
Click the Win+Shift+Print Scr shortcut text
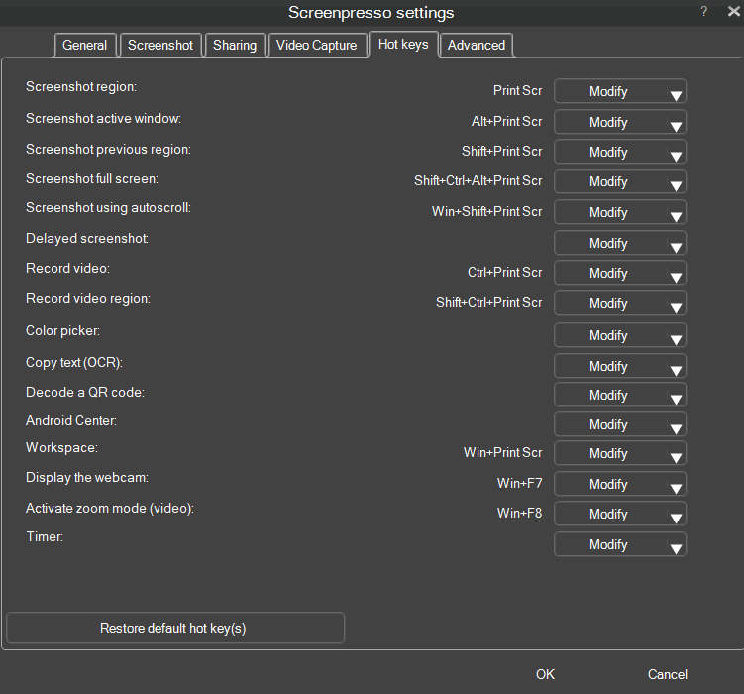[x=486, y=211]
